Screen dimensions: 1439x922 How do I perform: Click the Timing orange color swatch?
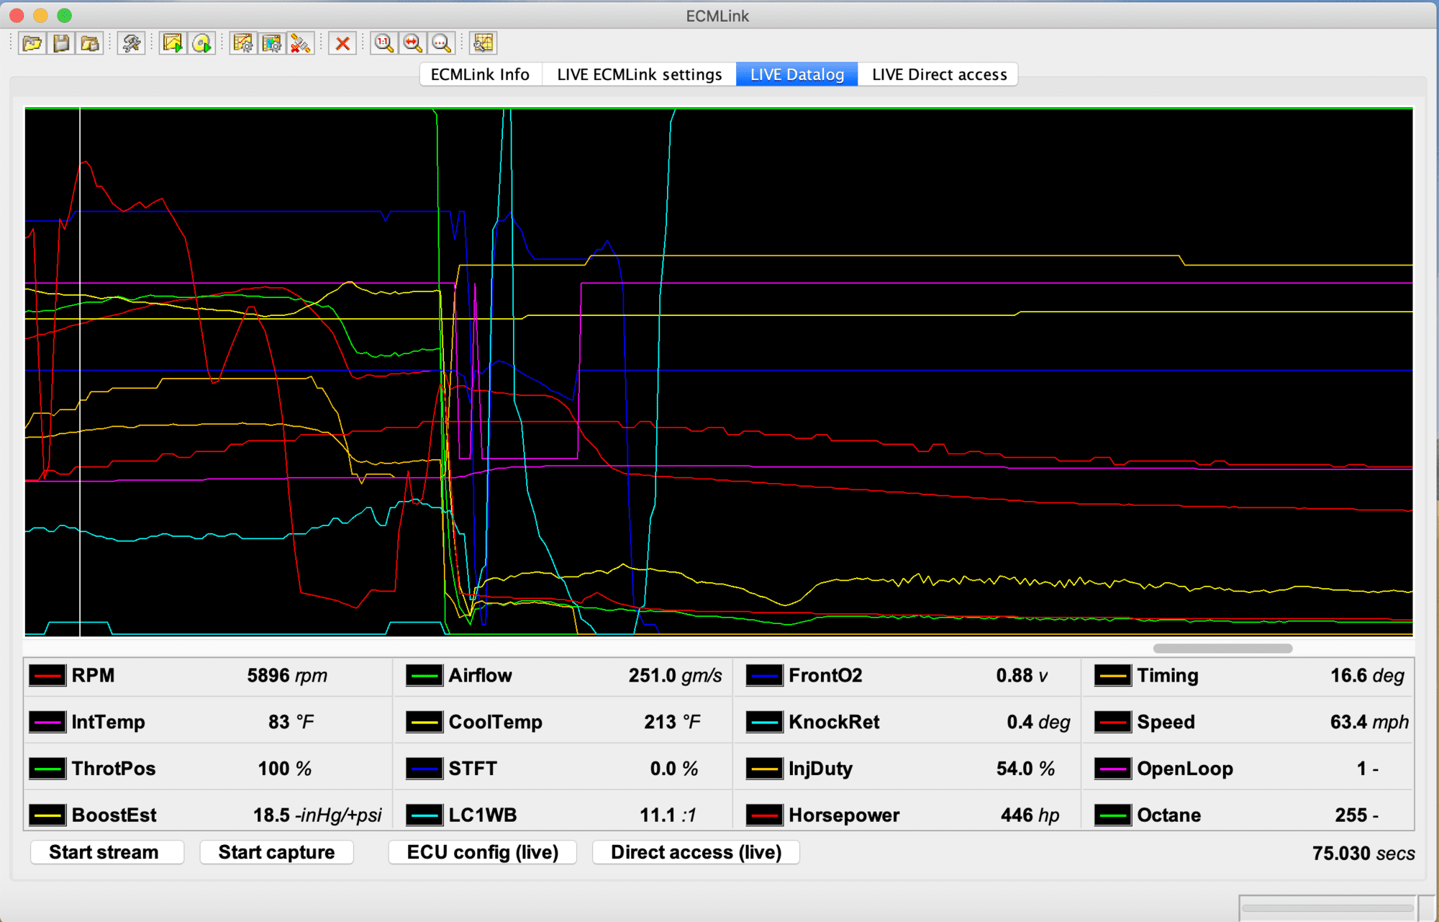pyautogui.click(x=1112, y=676)
